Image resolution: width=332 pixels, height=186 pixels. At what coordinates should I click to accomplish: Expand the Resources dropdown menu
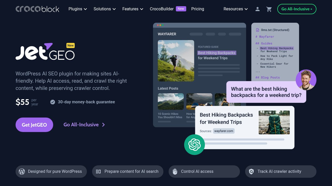(x=236, y=9)
